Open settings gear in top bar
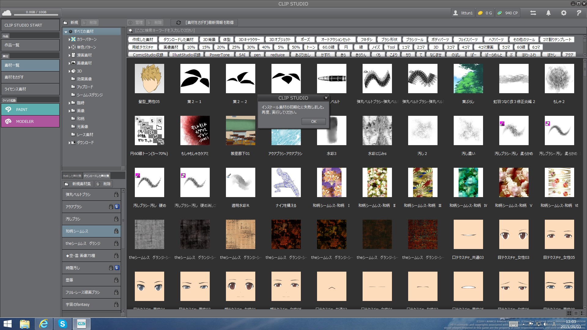The height and width of the screenshot is (330, 587). [564, 13]
